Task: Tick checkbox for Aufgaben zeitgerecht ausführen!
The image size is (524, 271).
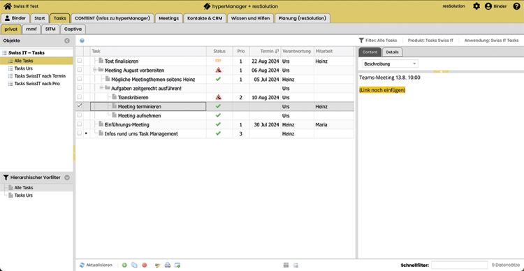Action: click(x=80, y=88)
